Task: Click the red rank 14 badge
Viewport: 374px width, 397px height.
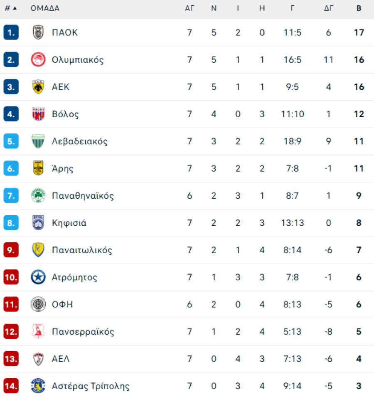Action: coord(11,386)
